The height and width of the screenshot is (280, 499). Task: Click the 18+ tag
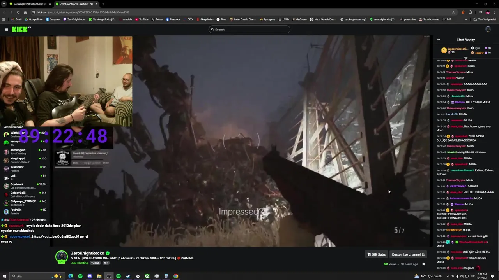click(106, 263)
